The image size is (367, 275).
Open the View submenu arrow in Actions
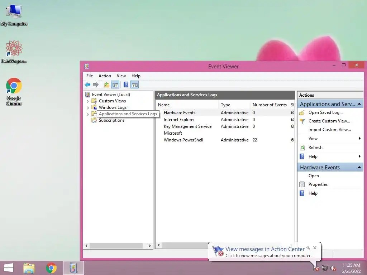pos(359,139)
